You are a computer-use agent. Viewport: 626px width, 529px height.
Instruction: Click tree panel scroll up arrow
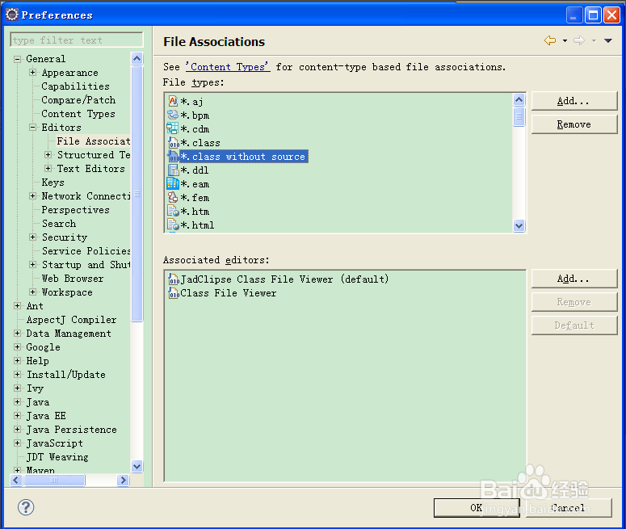point(137,59)
